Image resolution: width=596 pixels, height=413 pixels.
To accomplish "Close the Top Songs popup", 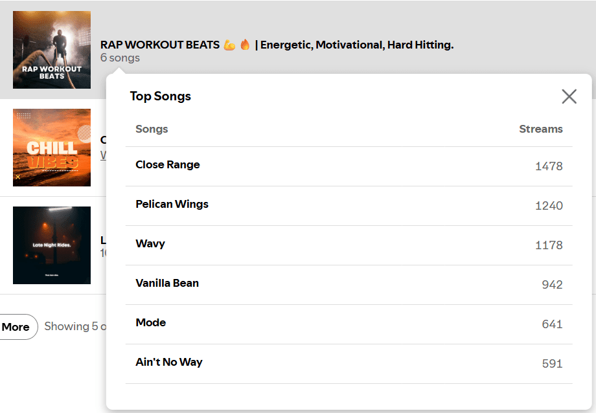I will (569, 96).
